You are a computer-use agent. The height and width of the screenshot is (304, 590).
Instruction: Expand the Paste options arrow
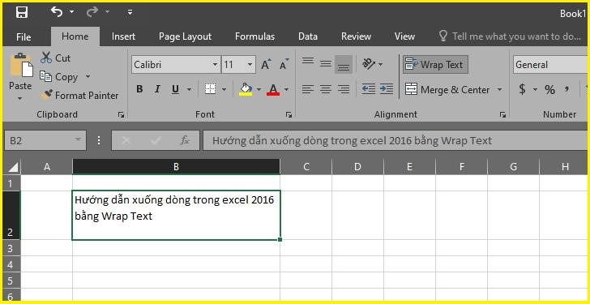(x=20, y=99)
